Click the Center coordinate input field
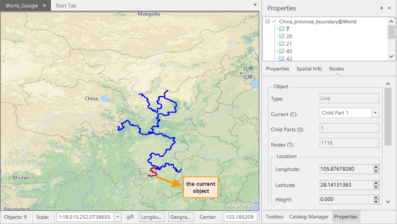This screenshot has width=397, height=224. [x=240, y=217]
